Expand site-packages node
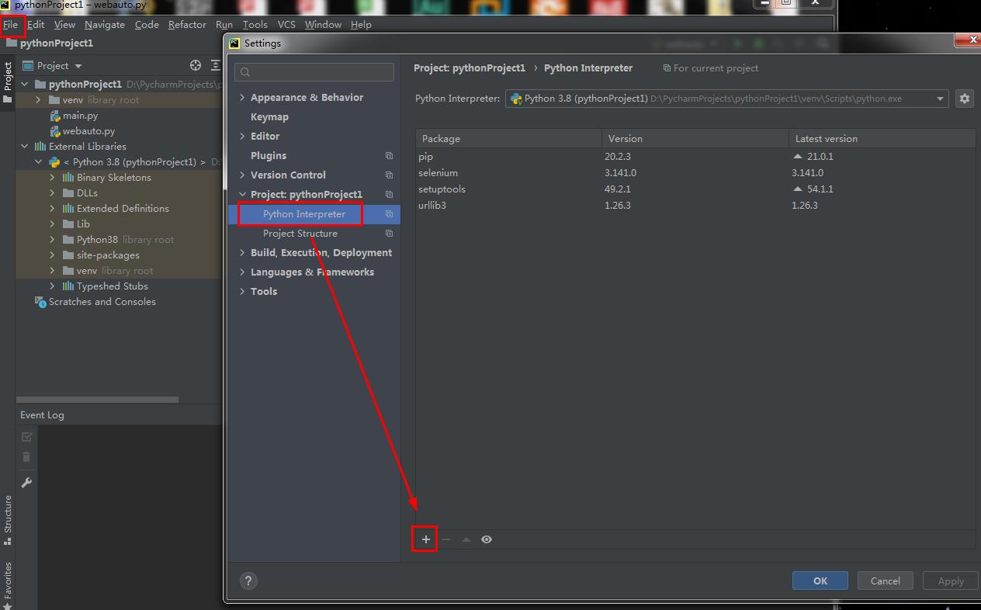The height and width of the screenshot is (610, 981). pos(52,255)
